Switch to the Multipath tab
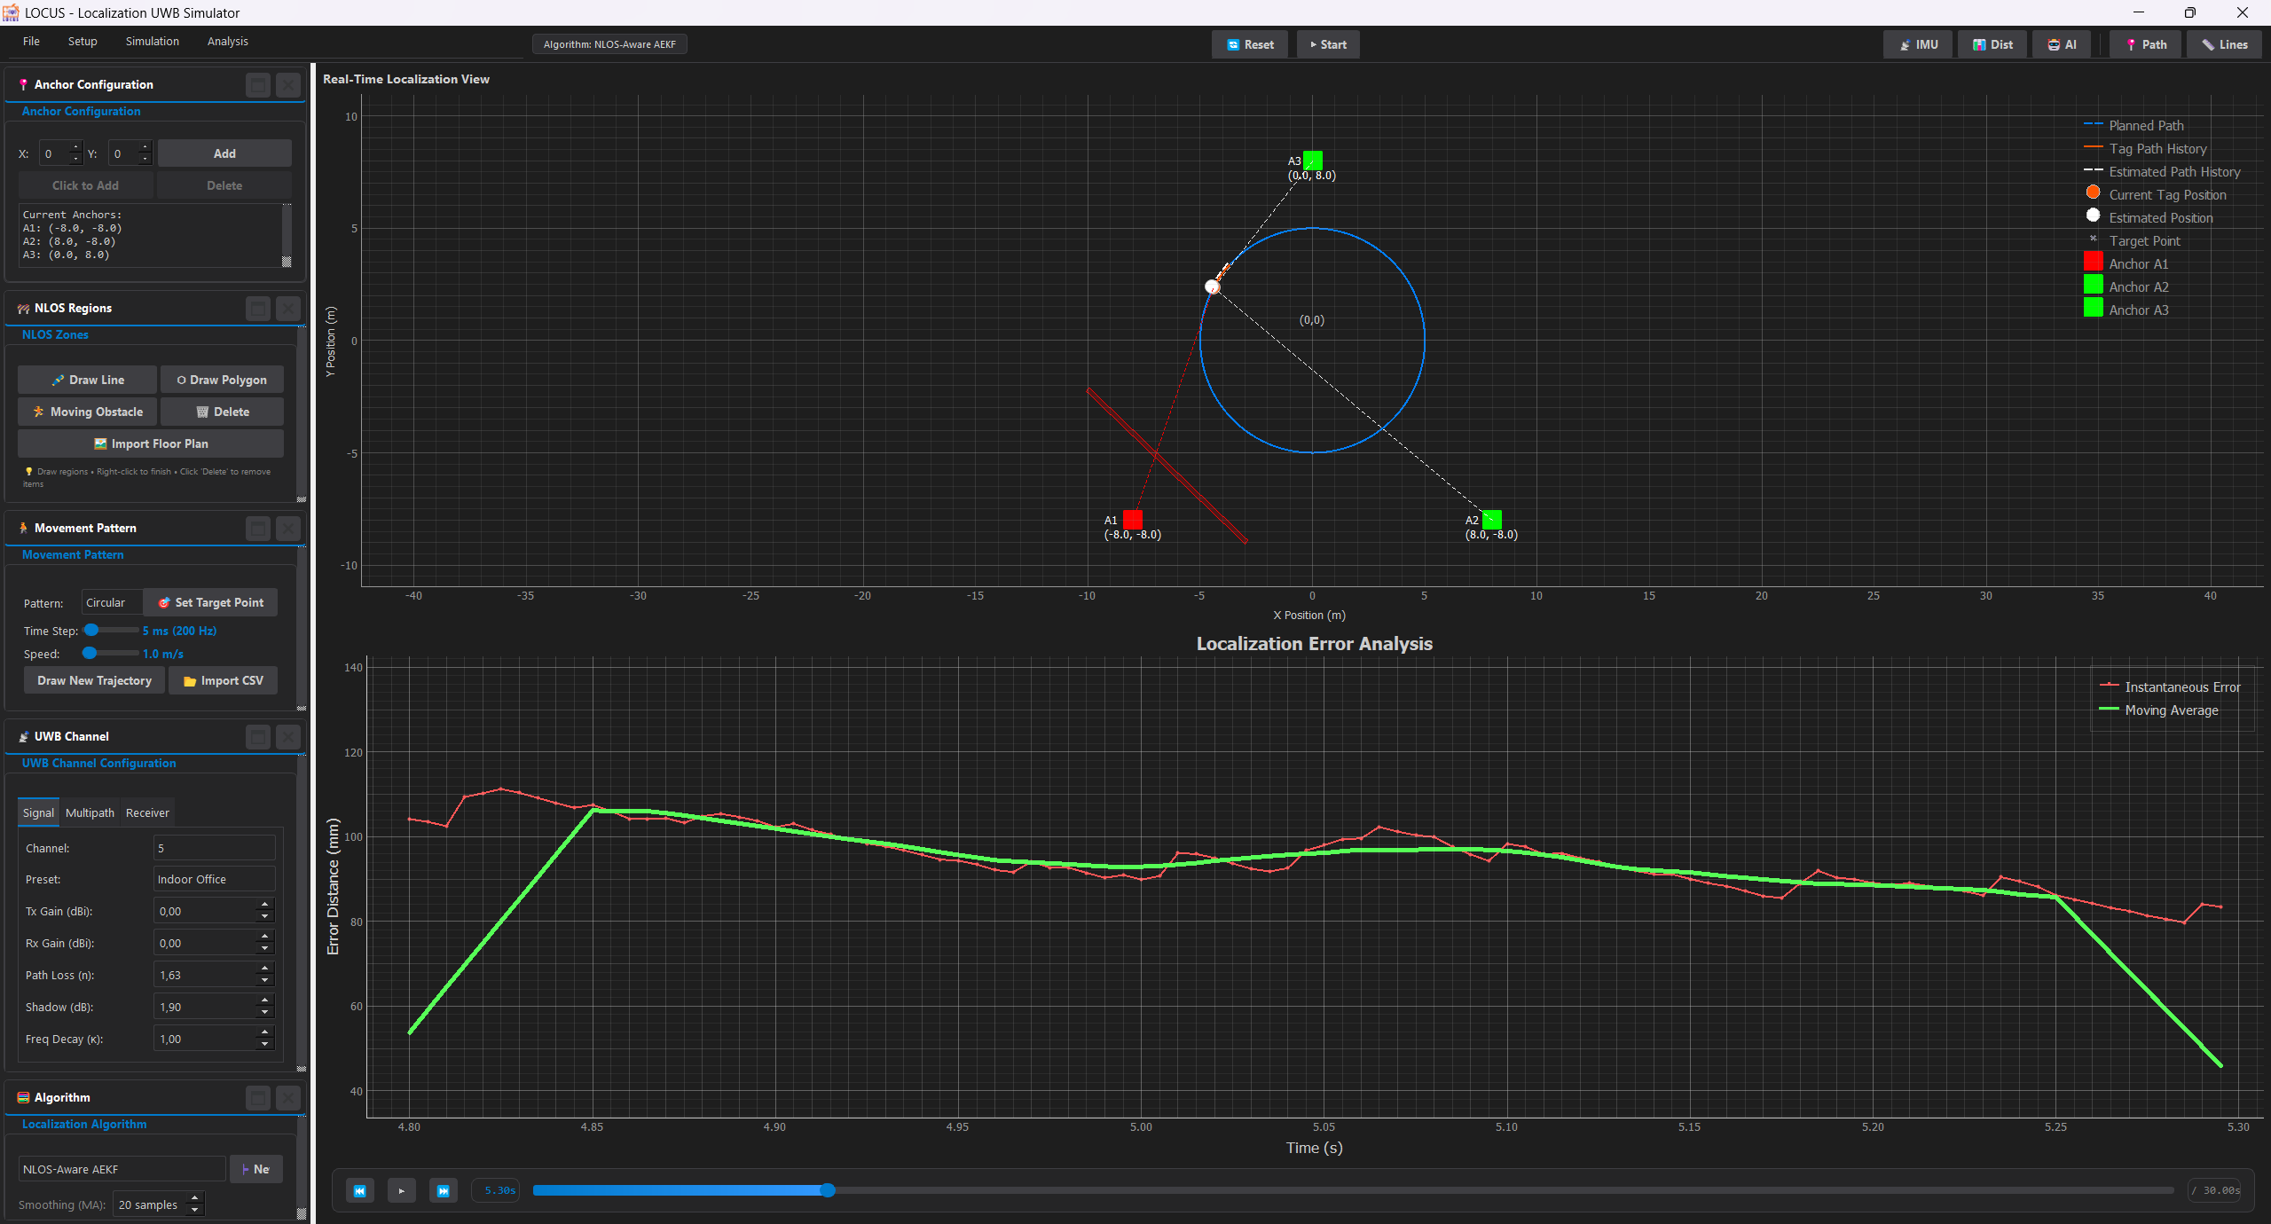Screen dimensions: 2271x1224 point(89,812)
